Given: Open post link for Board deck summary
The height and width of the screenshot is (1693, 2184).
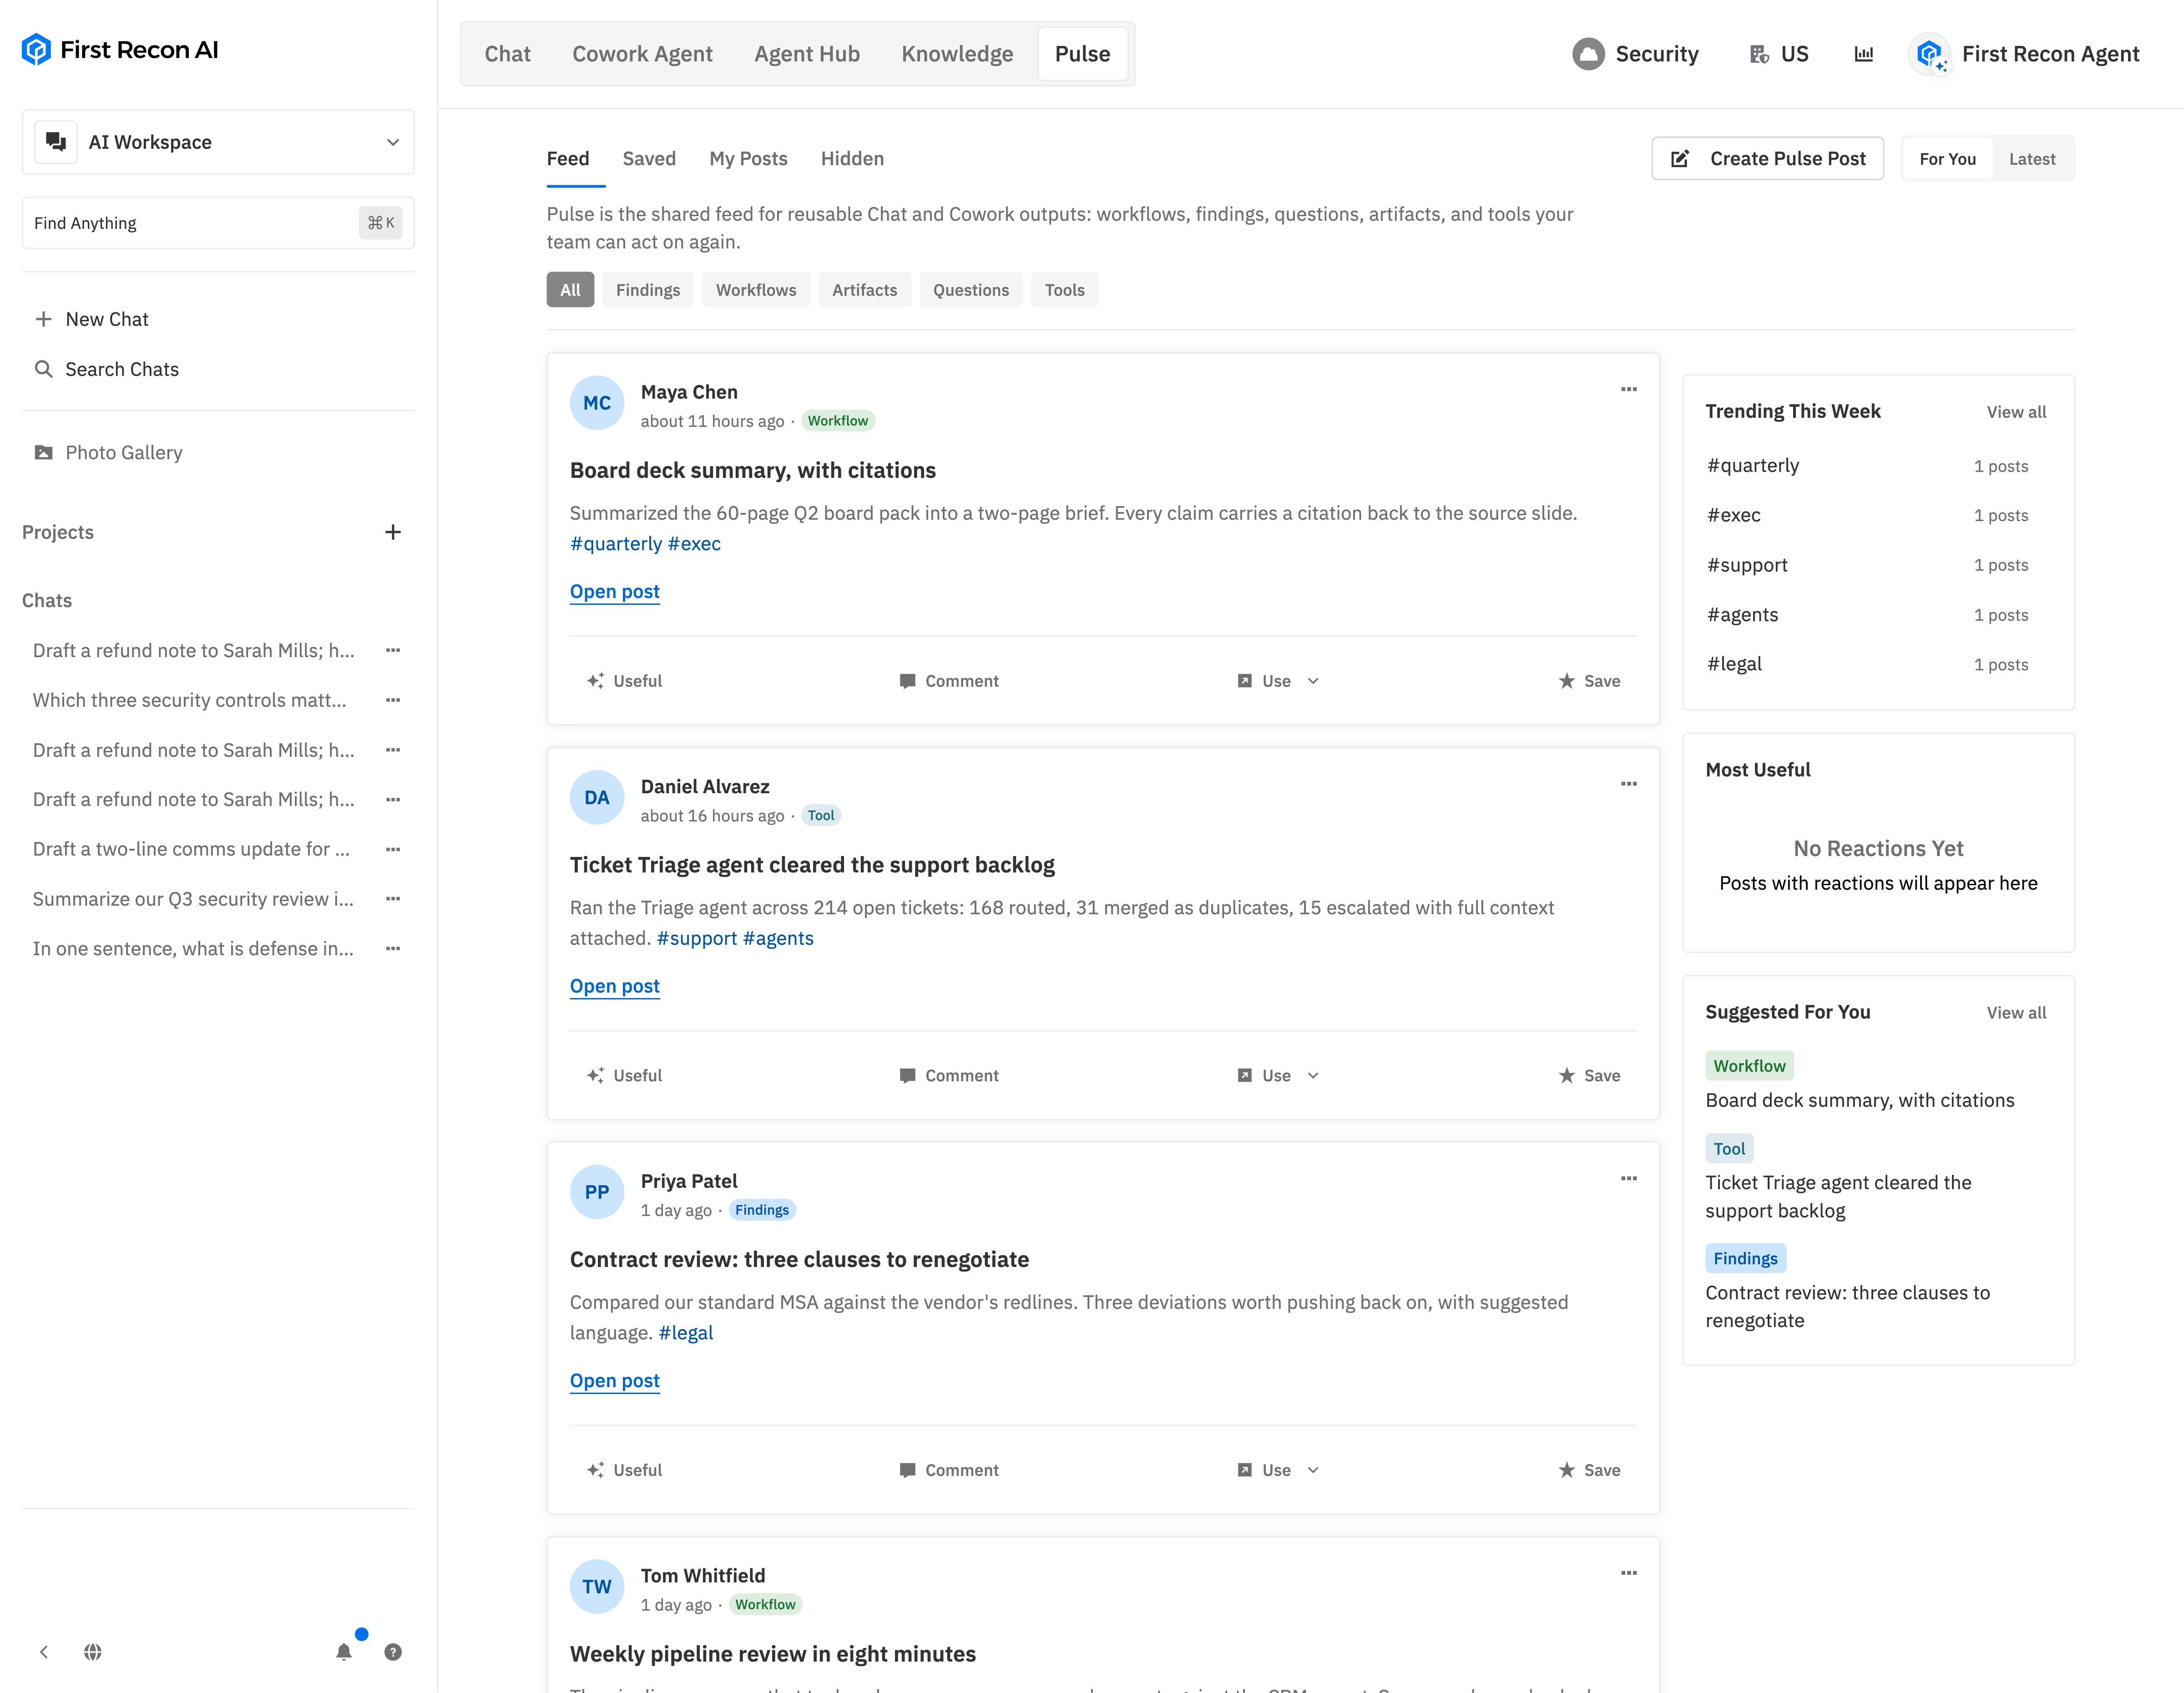Looking at the screenshot, I should coord(615,592).
